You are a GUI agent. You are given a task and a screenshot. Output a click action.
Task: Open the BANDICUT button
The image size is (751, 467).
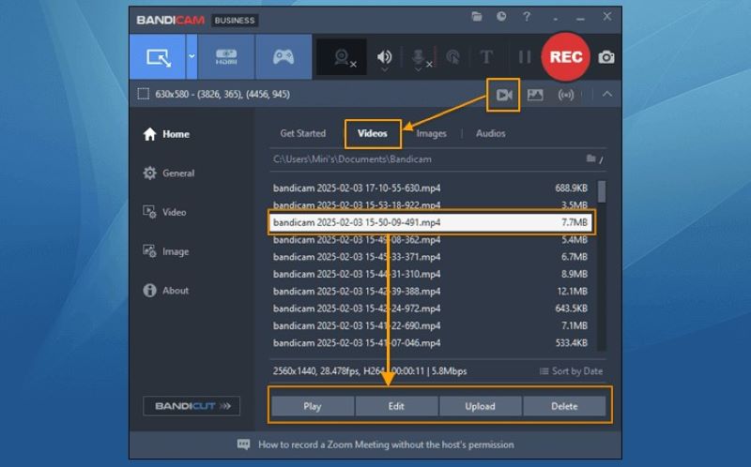[192, 406]
